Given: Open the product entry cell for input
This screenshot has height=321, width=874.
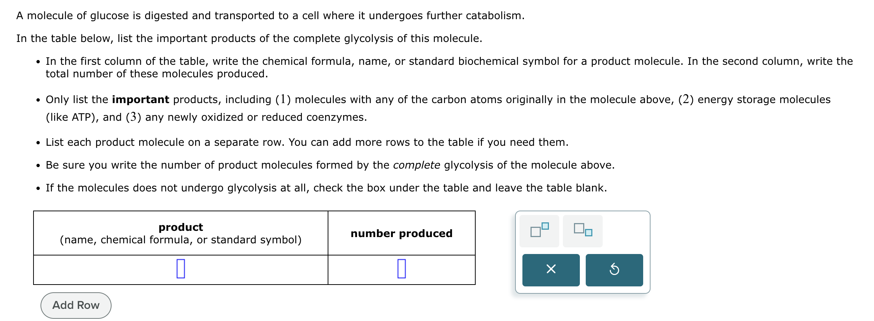Looking at the screenshot, I should coord(181,269).
